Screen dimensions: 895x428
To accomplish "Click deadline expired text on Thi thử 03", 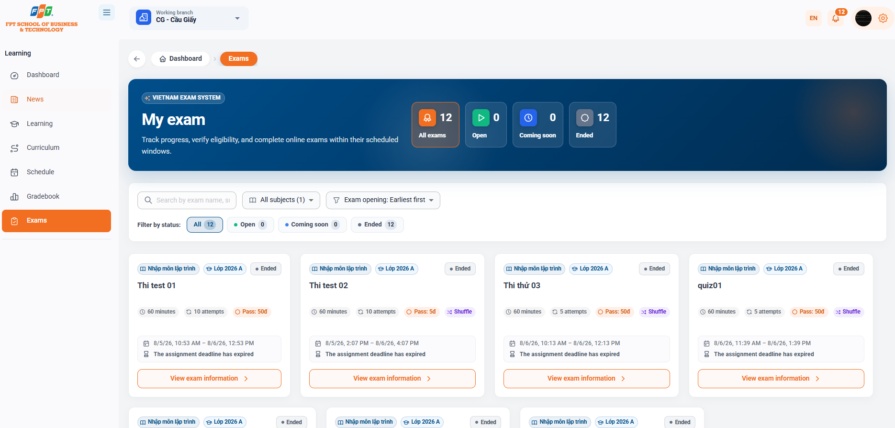I will 570,355.
